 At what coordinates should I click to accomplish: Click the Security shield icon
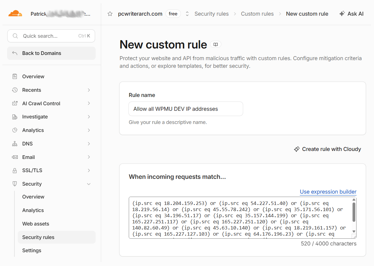pyautogui.click(x=15, y=184)
